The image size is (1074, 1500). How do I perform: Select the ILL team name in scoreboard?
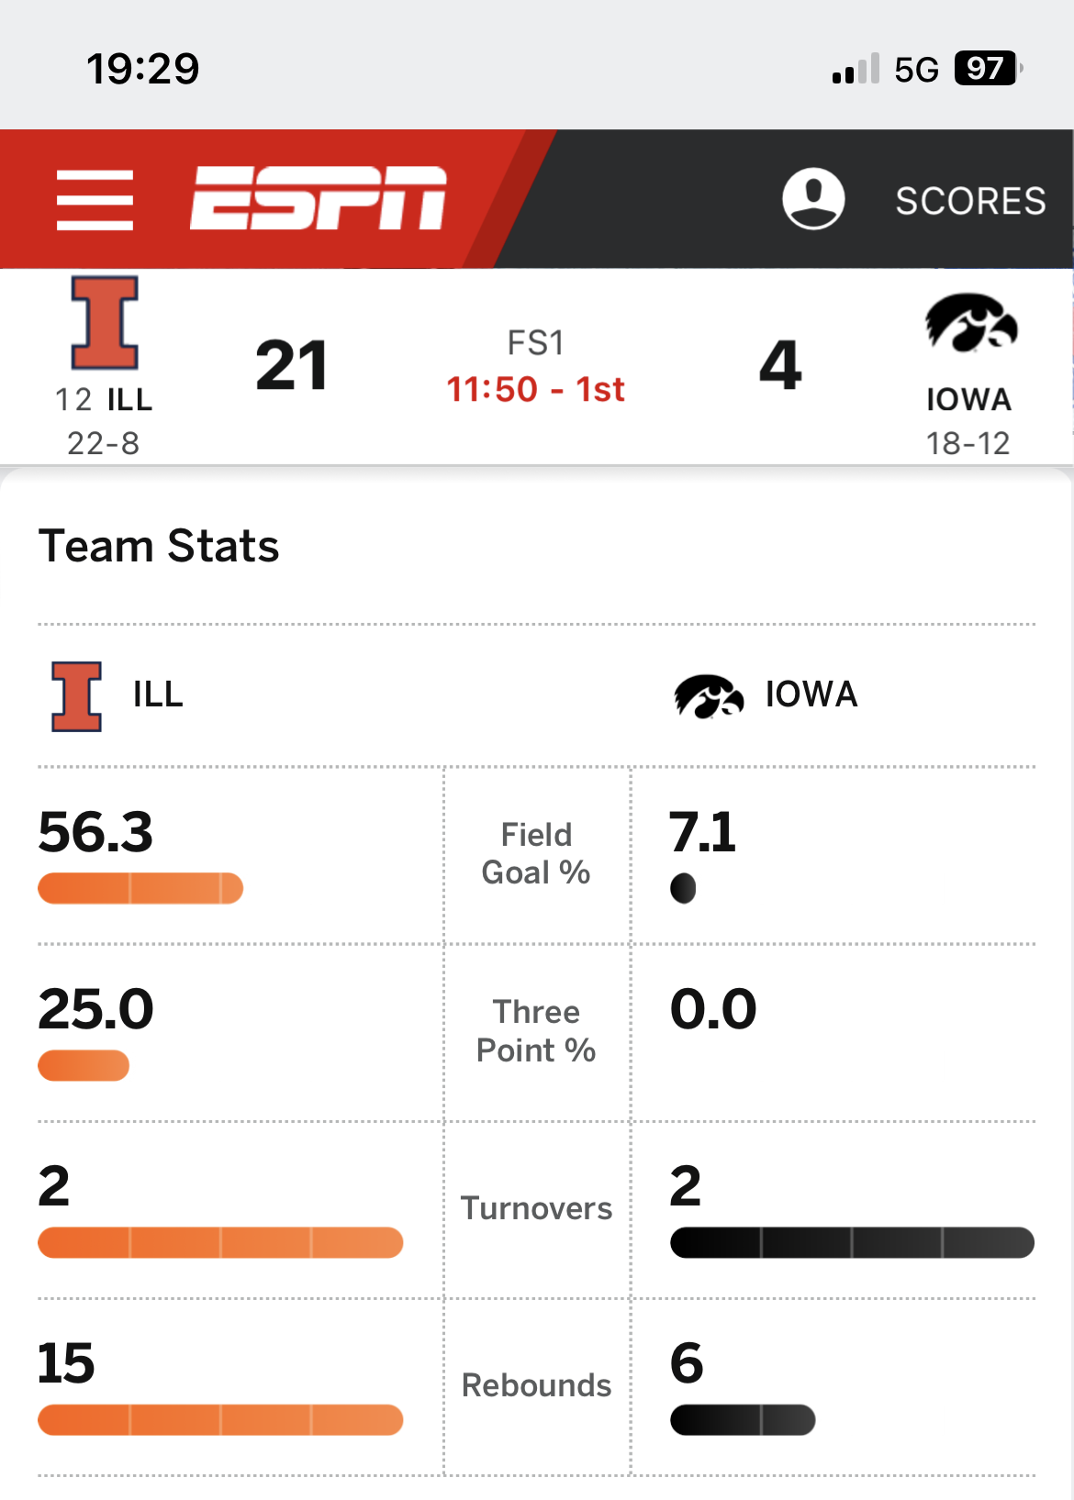[129, 400]
